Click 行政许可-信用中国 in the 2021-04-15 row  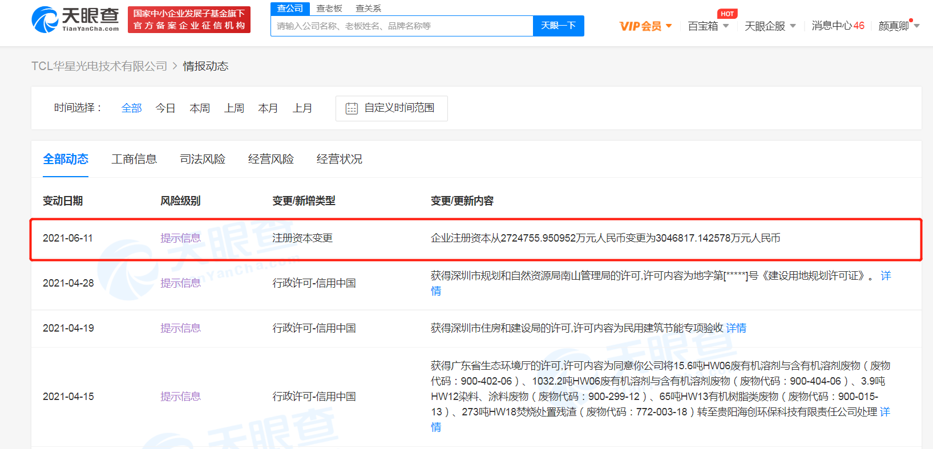point(314,397)
